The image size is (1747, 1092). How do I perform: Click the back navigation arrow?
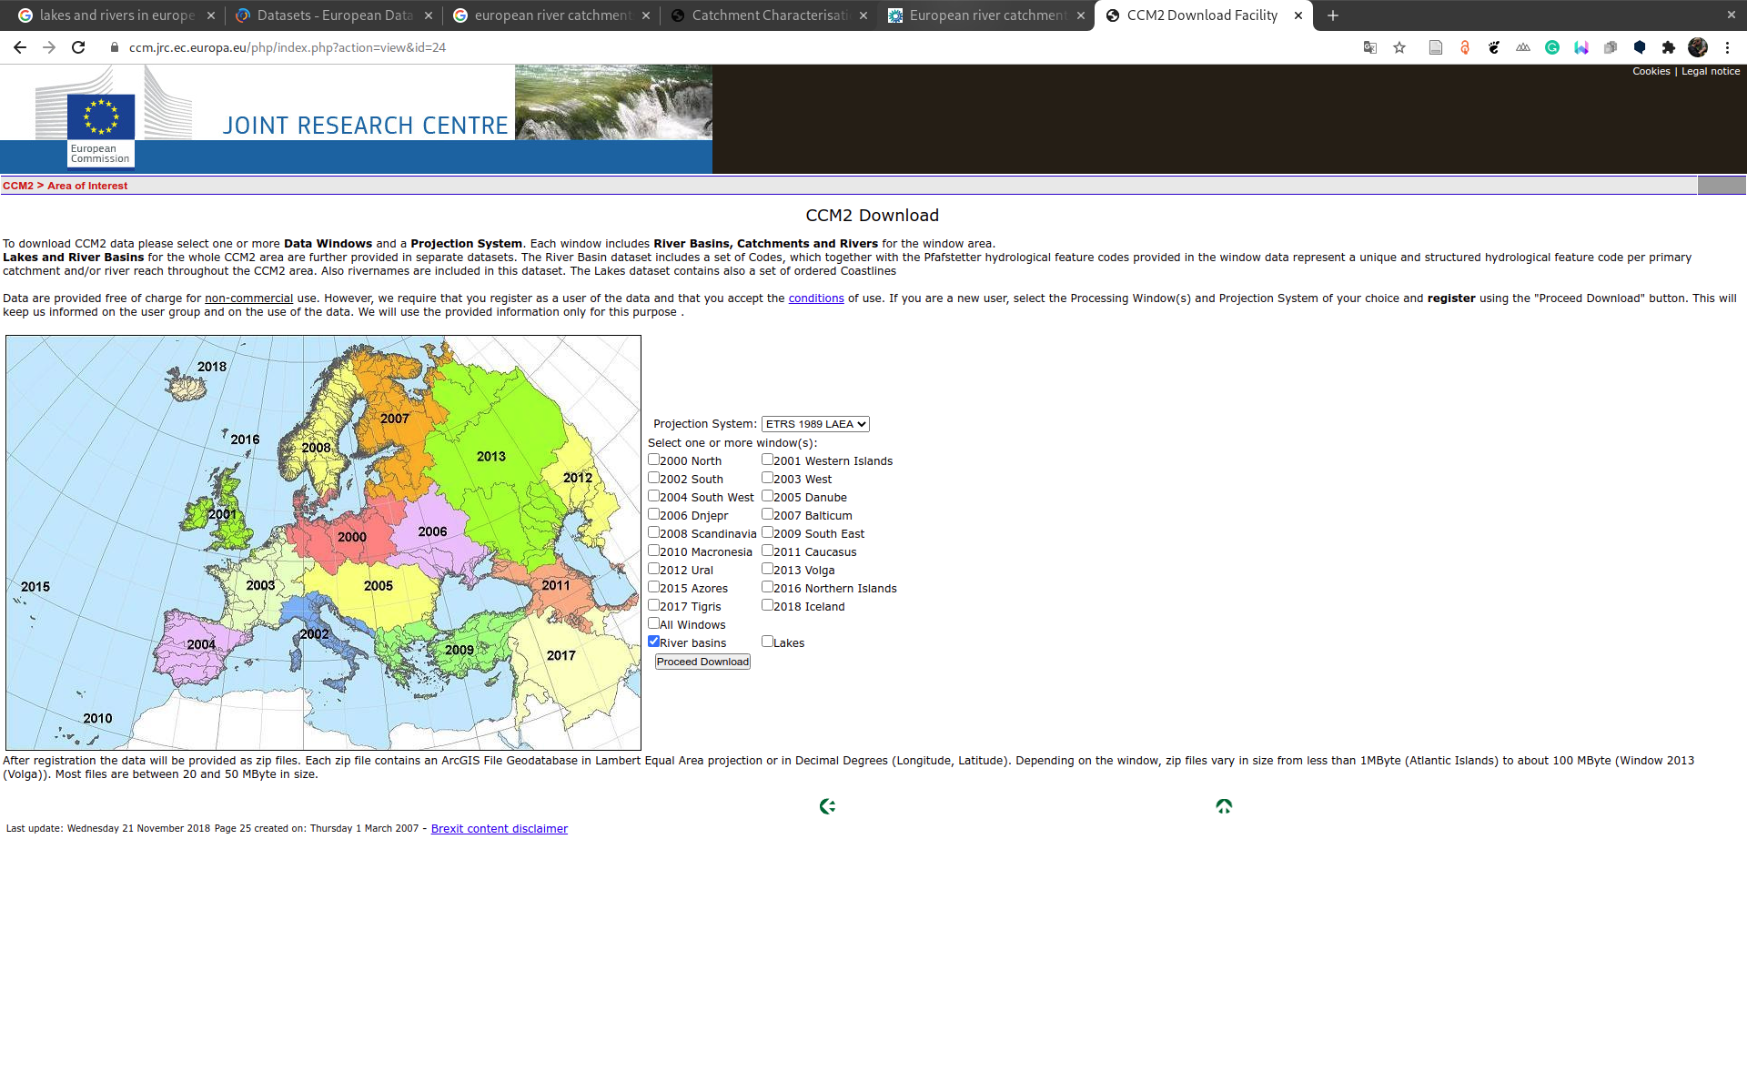(20, 47)
